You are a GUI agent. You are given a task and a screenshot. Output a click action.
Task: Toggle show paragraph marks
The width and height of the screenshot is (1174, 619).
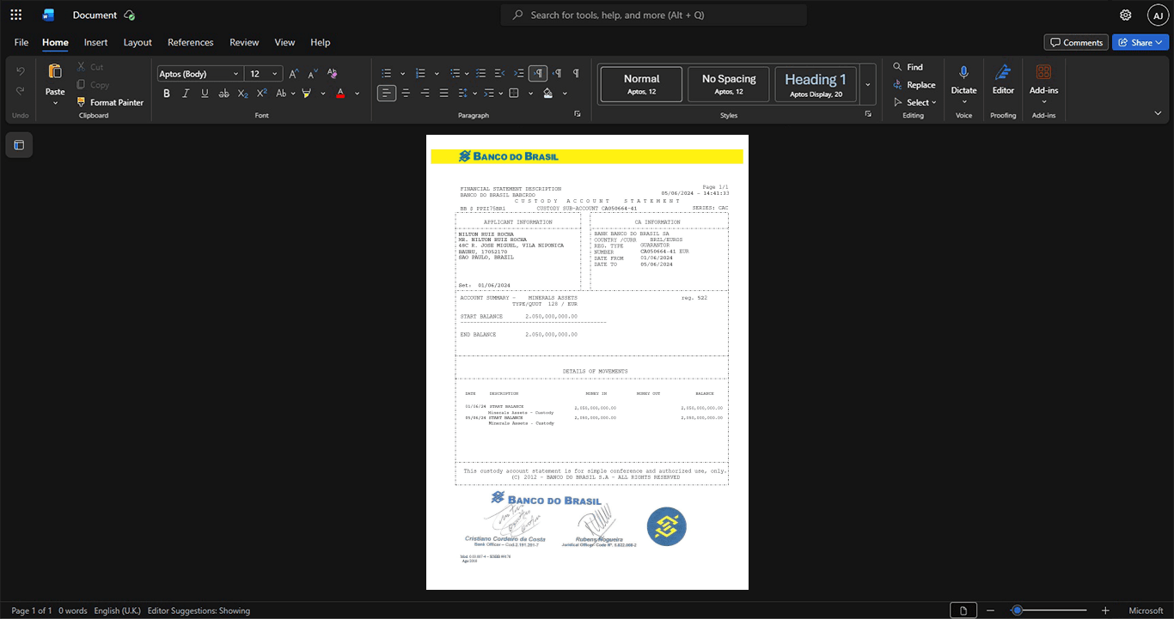(576, 73)
